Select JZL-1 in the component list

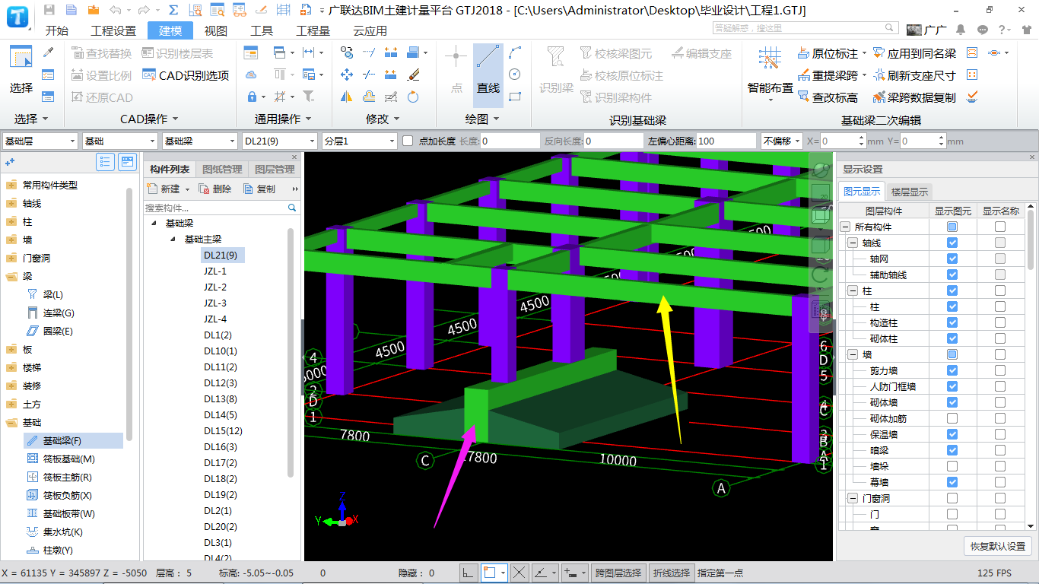pyautogui.click(x=215, y=271)
